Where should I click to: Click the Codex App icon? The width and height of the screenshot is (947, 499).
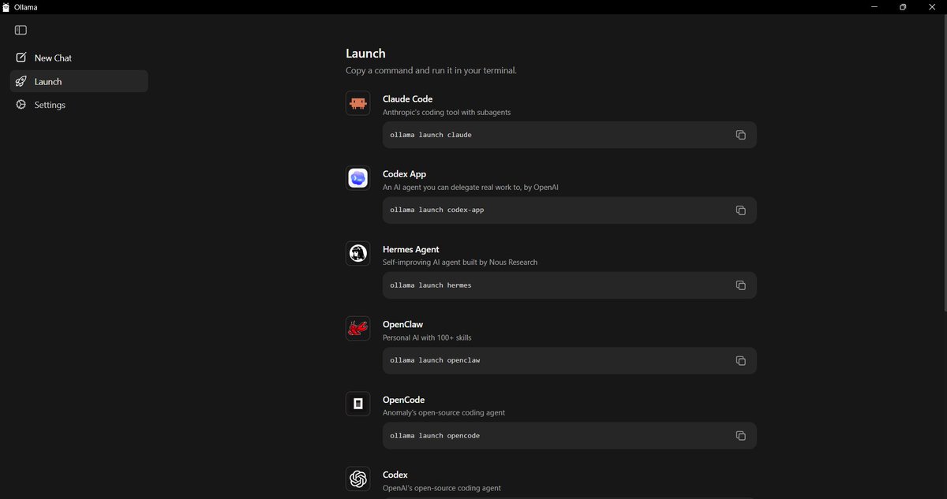(358, 178)
